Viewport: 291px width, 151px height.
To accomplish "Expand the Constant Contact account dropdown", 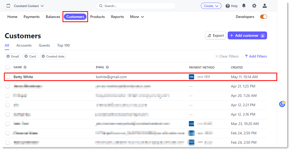I will (29, 6).
